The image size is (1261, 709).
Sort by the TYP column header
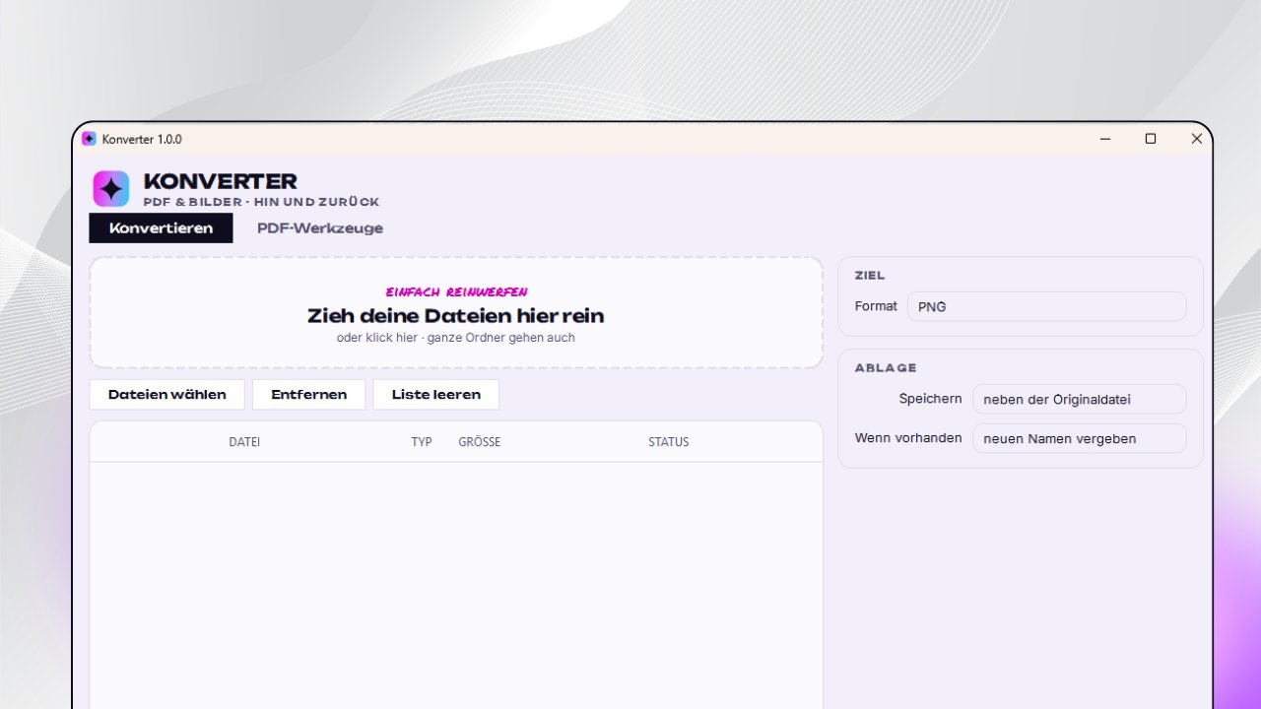pyautogui.click(x=422, y=442)
